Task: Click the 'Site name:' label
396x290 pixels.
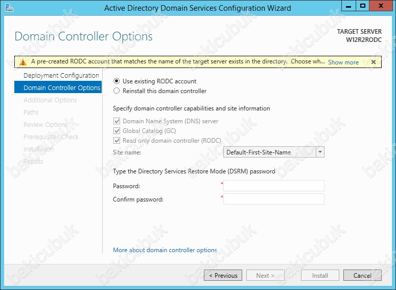Action: point(127,152)
